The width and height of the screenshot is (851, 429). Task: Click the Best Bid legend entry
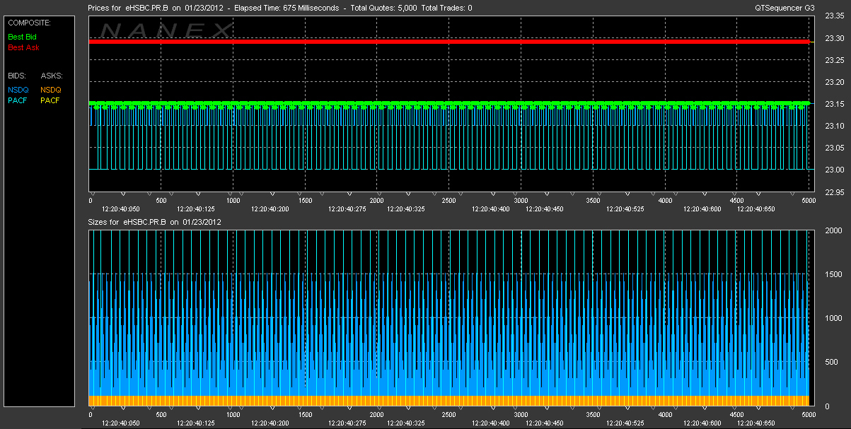tap(23, 37)
